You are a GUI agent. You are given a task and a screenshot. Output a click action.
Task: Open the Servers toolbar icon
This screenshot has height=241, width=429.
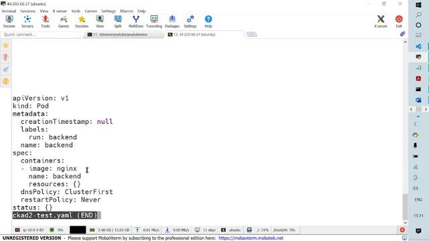(x=27, y=21)
